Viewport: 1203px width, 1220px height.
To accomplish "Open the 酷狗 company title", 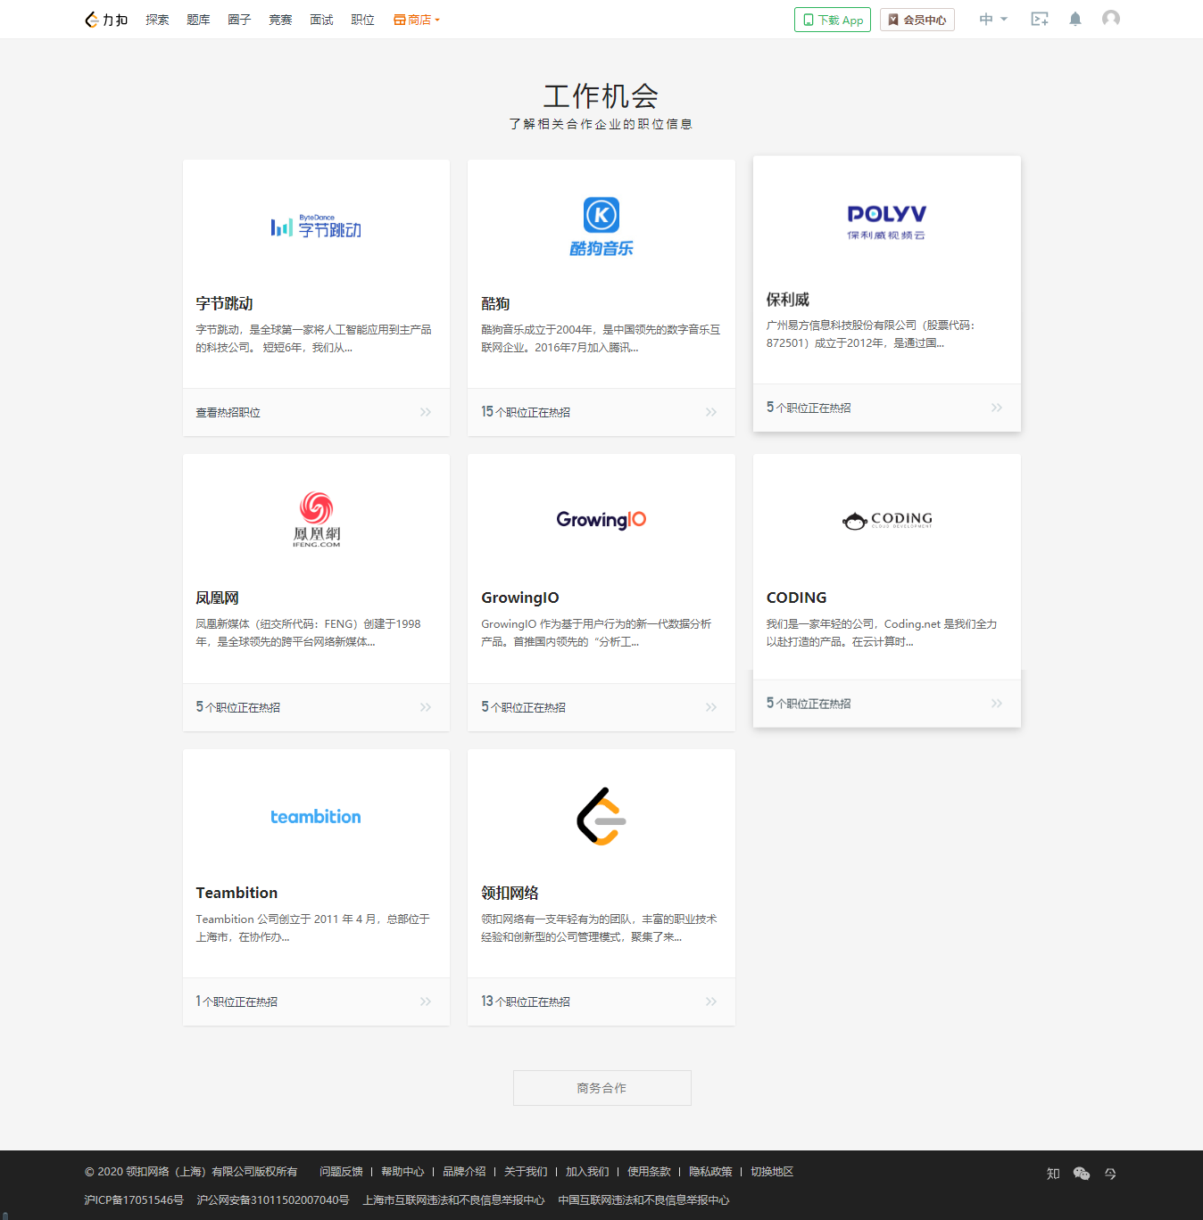I will (495, 303).
